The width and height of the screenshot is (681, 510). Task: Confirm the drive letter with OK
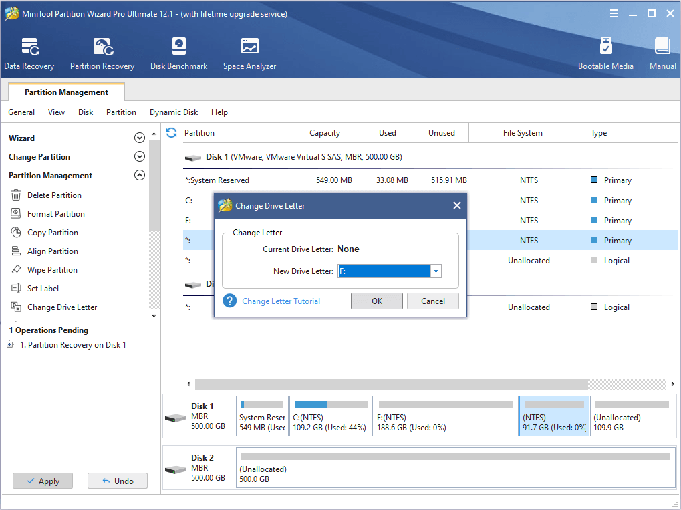coord(376,301)
